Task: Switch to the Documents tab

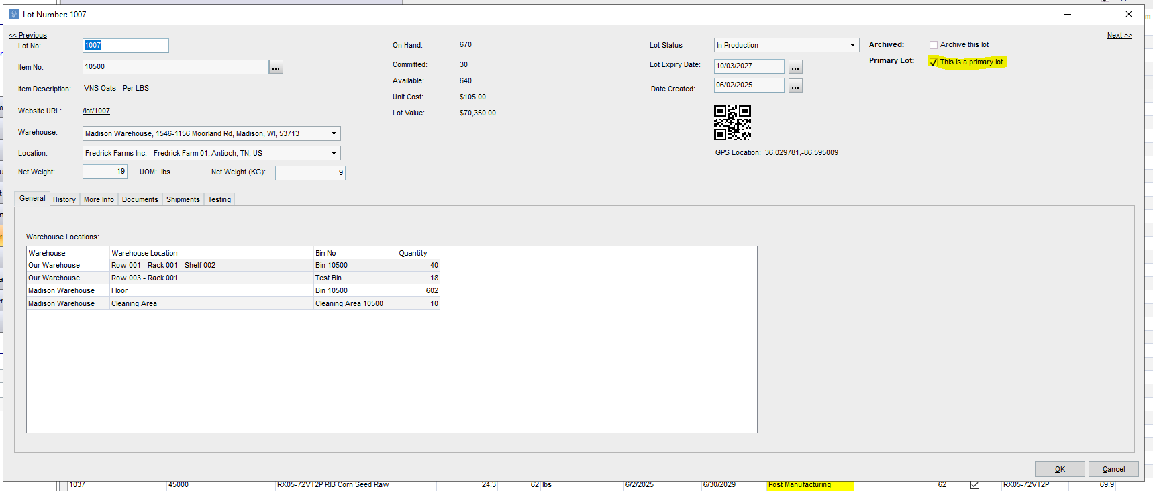Action: 140,199
